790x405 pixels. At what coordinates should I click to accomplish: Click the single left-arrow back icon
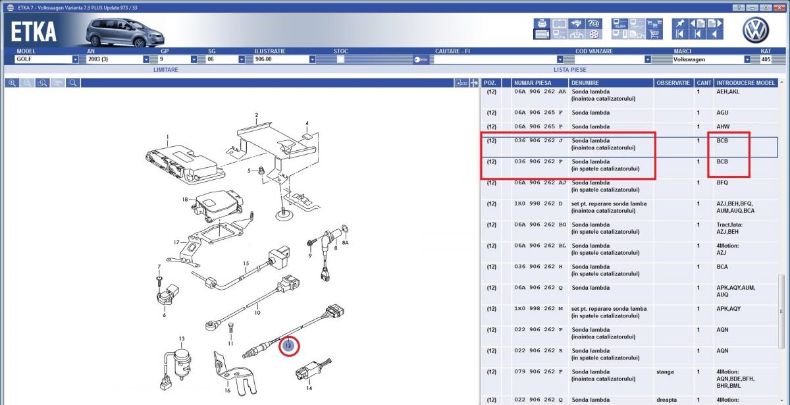click(716, 35)
